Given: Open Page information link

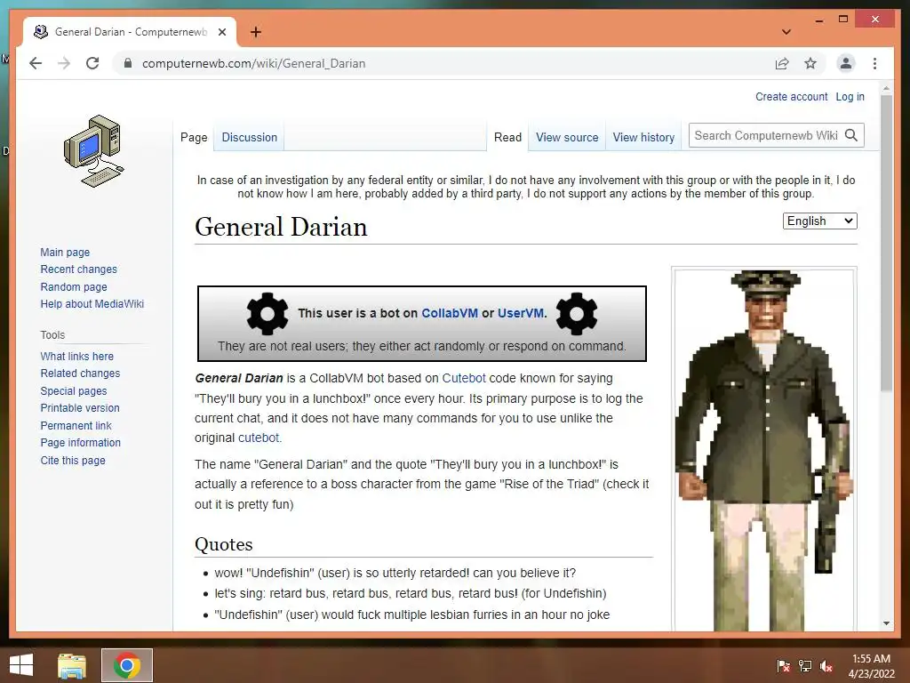Looking at the screenshot, I should pos(80,443).
